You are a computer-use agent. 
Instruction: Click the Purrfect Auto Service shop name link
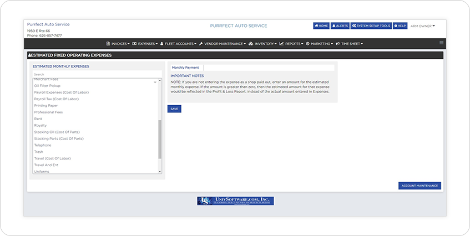pos(48,24)
